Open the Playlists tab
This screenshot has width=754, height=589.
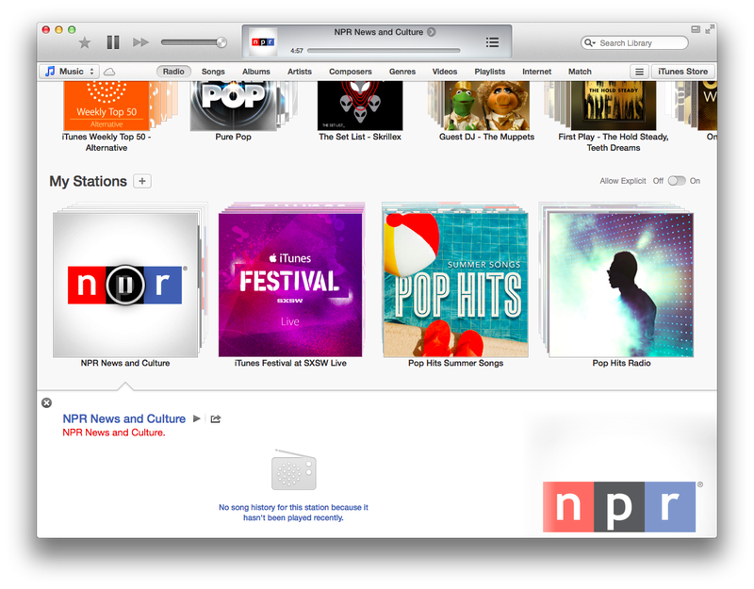pyautogui.click(x=489, y=72)
